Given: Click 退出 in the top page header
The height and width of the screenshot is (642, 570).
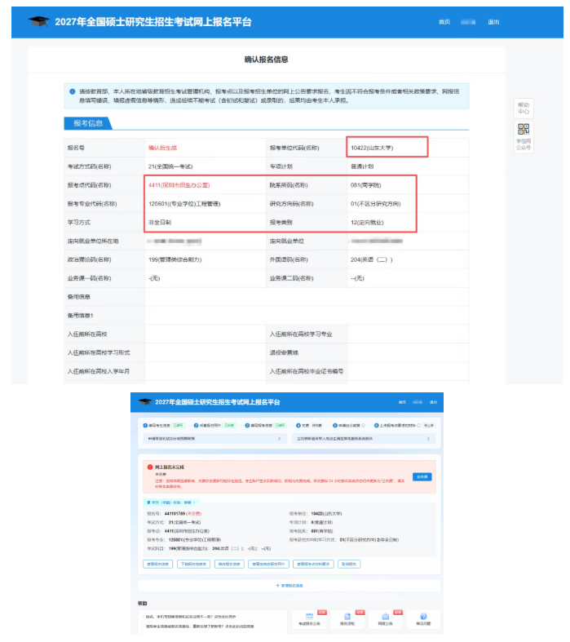Looking at the screenshot, I should (x=493, y=22).
